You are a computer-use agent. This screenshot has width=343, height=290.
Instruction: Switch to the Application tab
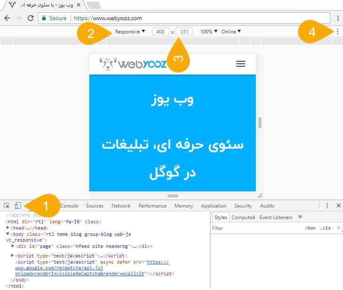(x=214, y=206)
